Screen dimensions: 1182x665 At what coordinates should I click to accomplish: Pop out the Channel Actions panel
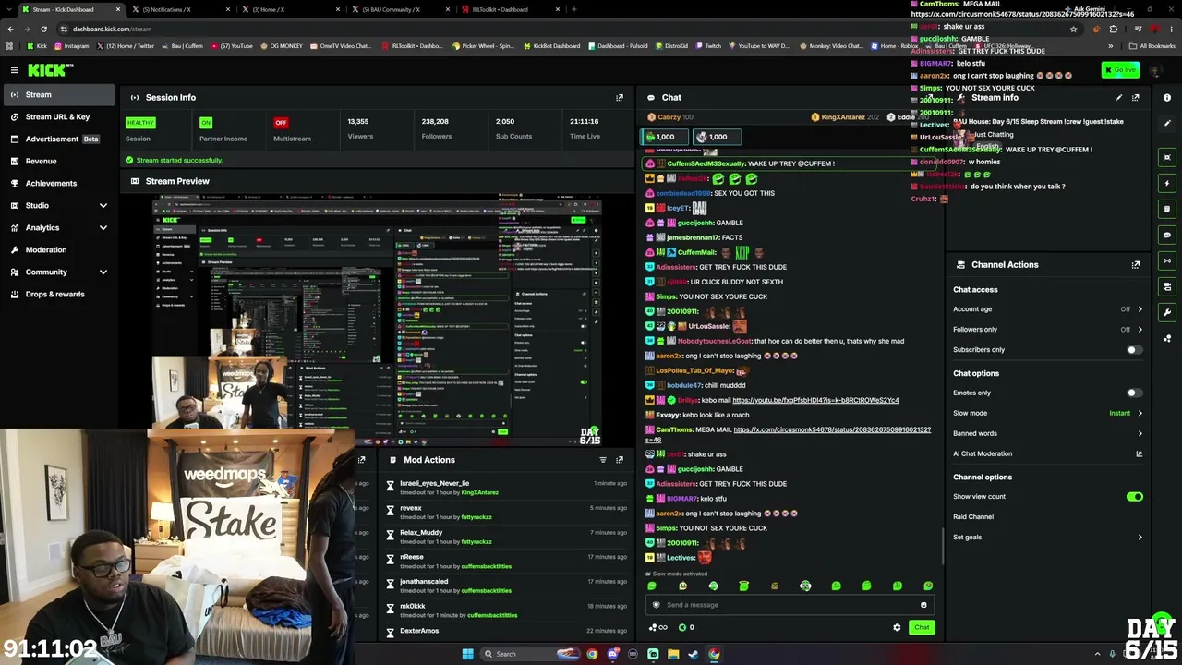tap(1136, 264)
